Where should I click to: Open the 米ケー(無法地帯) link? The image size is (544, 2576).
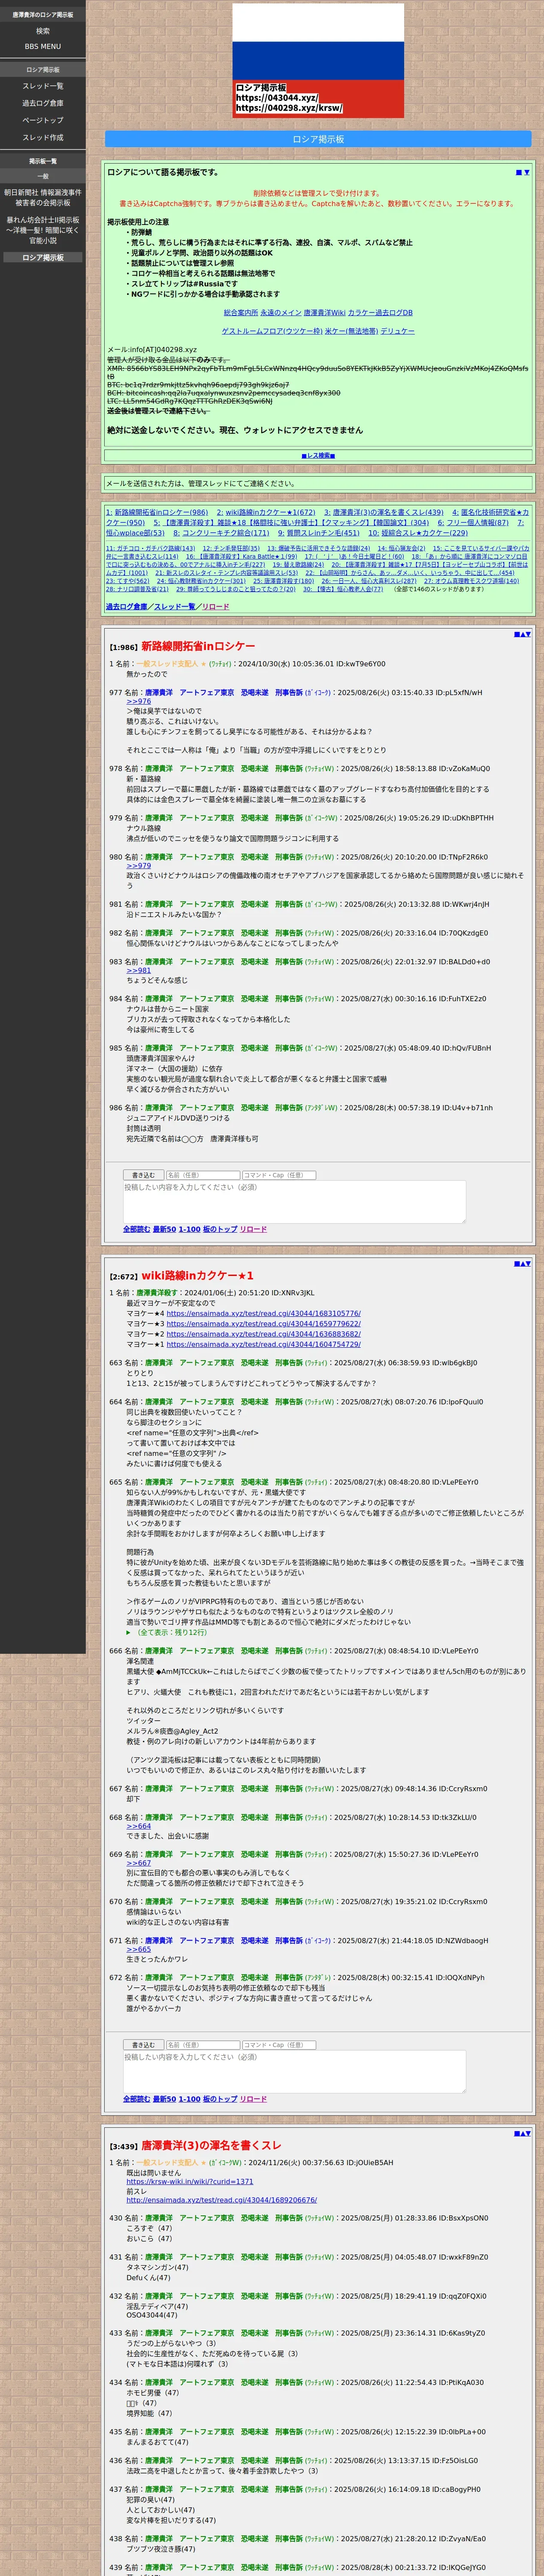(x=351, y=331)
